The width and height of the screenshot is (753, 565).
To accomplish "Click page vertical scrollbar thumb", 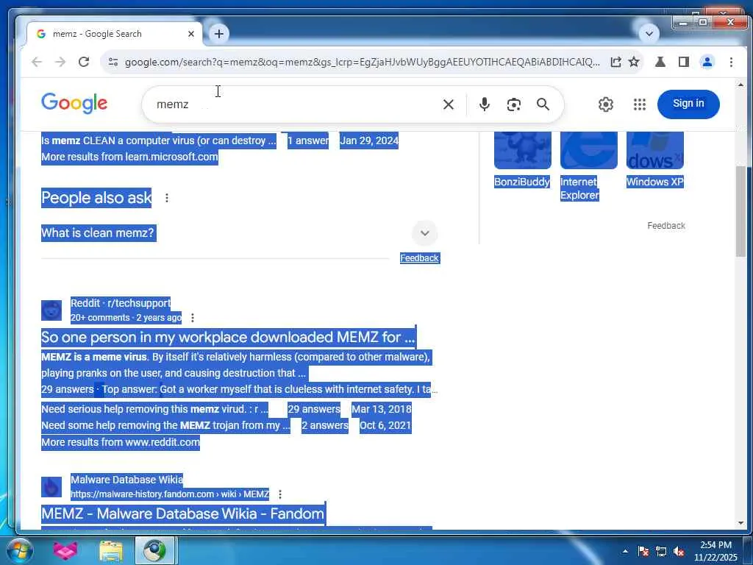I will (x=740, y=211).
